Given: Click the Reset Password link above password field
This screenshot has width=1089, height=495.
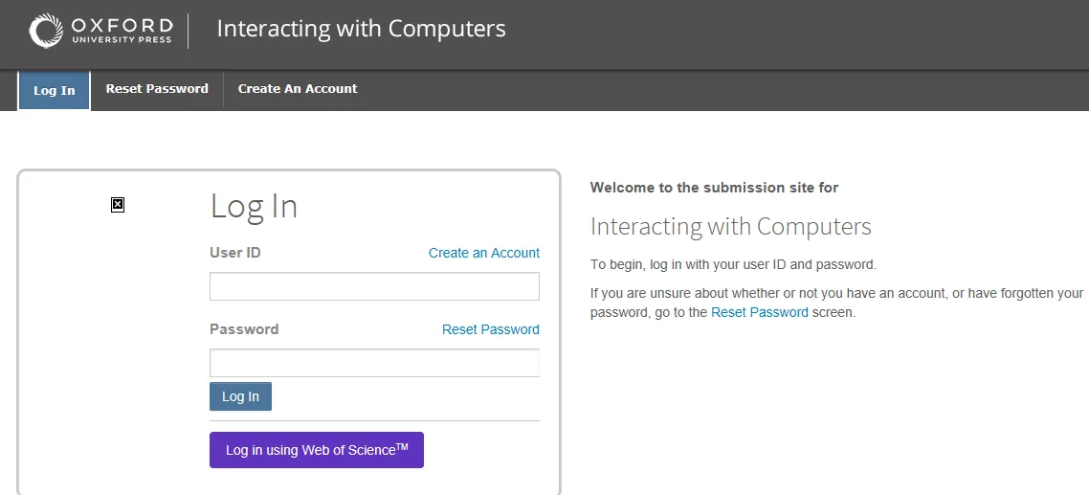Looking at the screenshot, I should tap(490, 329).
